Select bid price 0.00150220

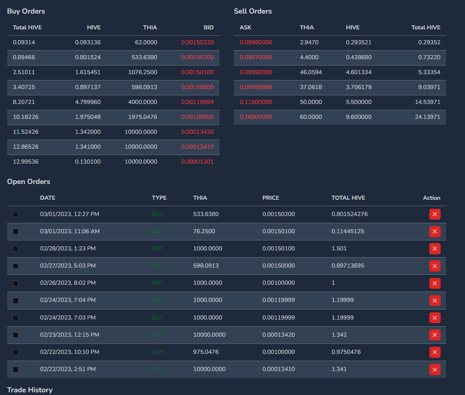coord(197,42)
